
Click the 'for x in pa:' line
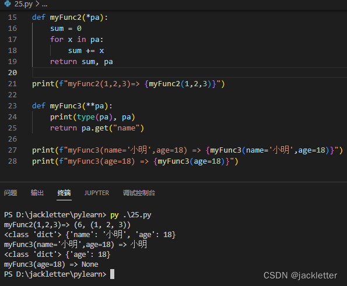click(76, 40)
